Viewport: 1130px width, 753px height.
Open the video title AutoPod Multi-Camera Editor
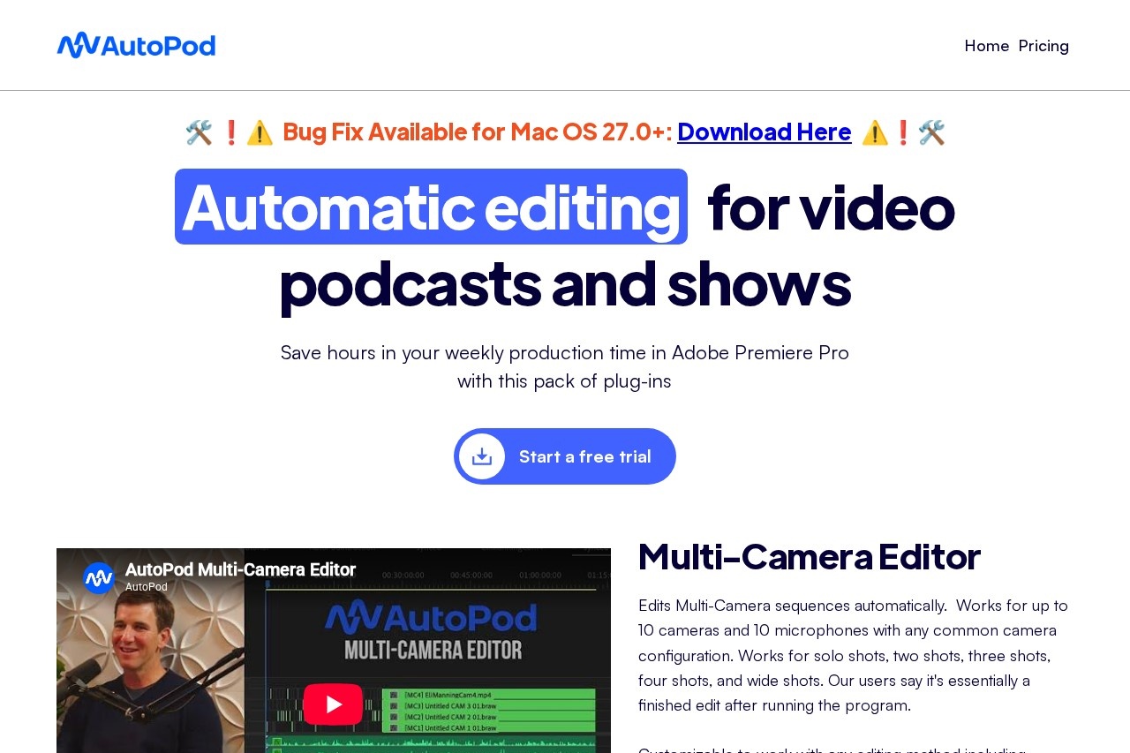pos(240,569)
